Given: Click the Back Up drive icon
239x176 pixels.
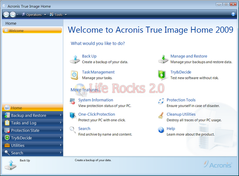Looking at the screenshot, I should 75,59.
